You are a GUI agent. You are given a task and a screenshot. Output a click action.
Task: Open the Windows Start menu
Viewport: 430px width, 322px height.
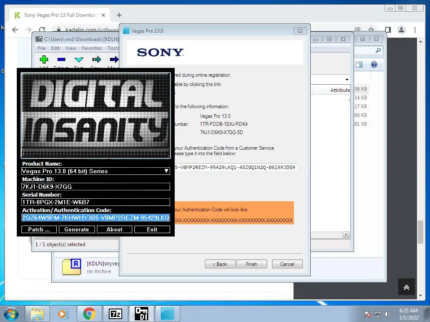(11, 314)
